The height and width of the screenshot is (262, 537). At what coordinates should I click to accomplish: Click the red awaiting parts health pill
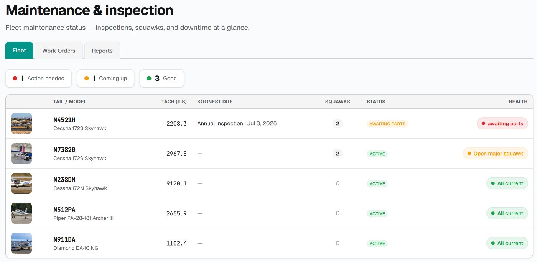(x=502, y=123)
